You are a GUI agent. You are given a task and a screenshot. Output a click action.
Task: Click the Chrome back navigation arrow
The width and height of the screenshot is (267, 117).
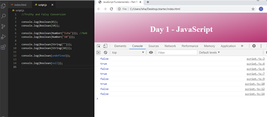coord(99,9)
